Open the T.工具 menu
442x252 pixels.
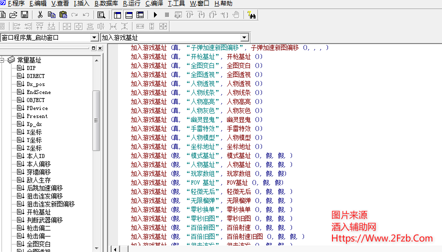[176, 3]
